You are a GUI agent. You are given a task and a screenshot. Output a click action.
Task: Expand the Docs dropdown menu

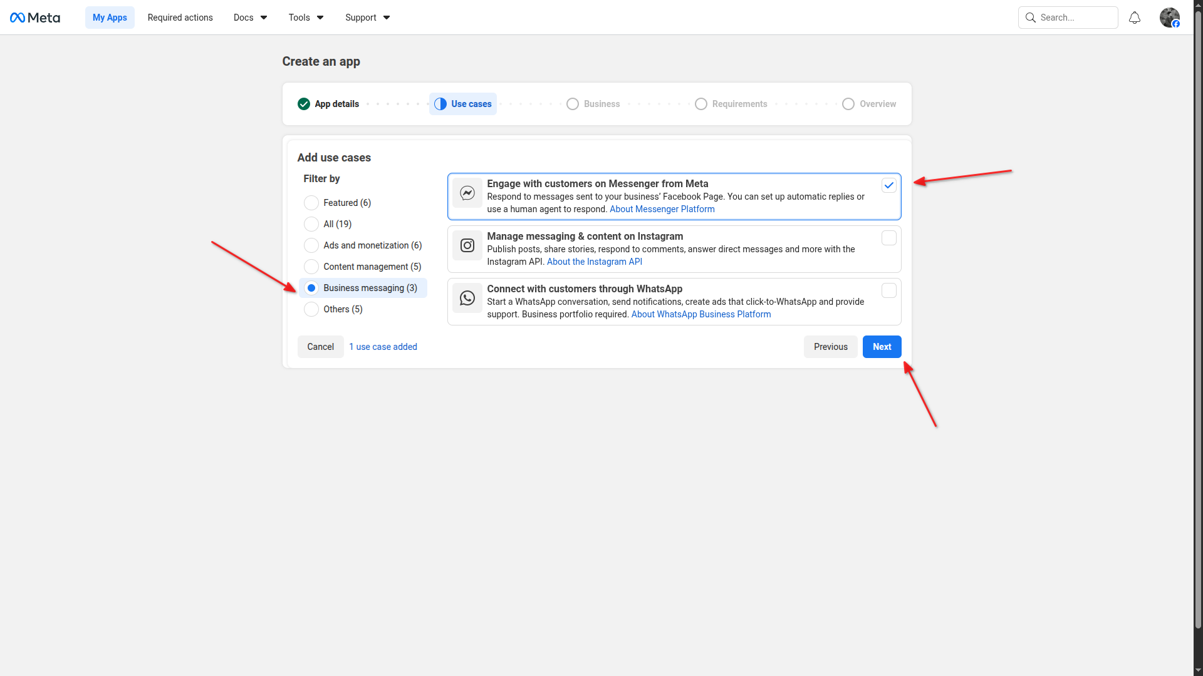pyautogui.click(x=250, y=18)
